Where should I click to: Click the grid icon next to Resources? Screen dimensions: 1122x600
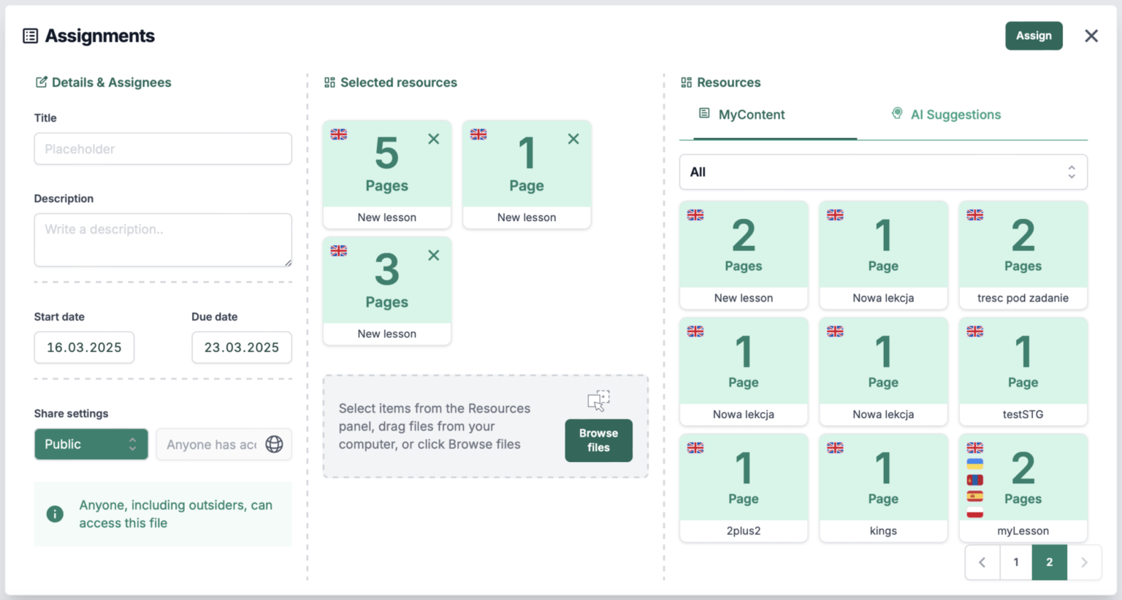click(x=687, y=82)
